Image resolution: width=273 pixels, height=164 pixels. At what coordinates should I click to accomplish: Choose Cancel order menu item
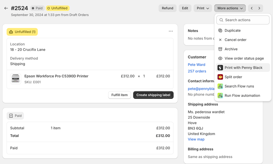coord(243,40)
